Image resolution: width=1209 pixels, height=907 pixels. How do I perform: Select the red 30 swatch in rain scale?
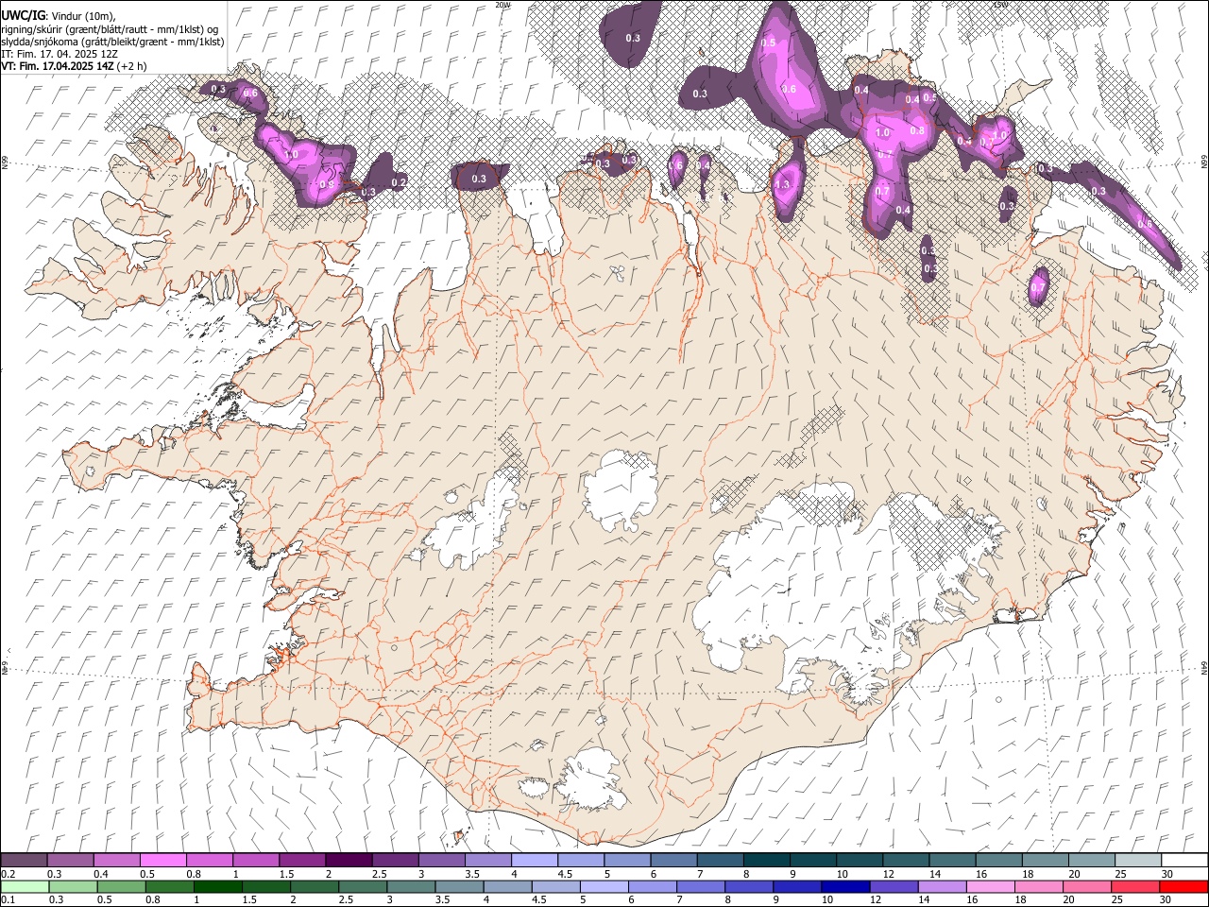(x=1183, y=886)
